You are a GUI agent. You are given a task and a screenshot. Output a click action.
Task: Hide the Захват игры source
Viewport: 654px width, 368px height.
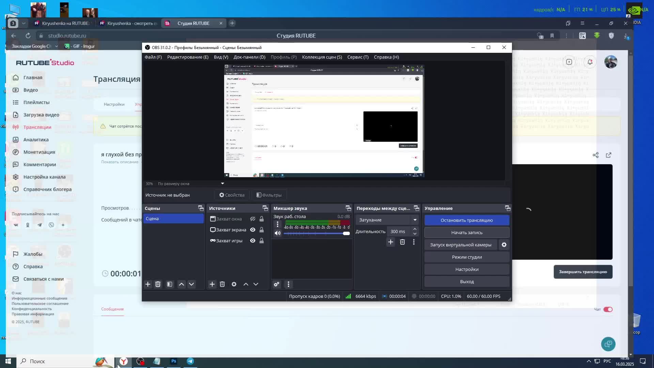pyautogui.click(x=253, y=241)
